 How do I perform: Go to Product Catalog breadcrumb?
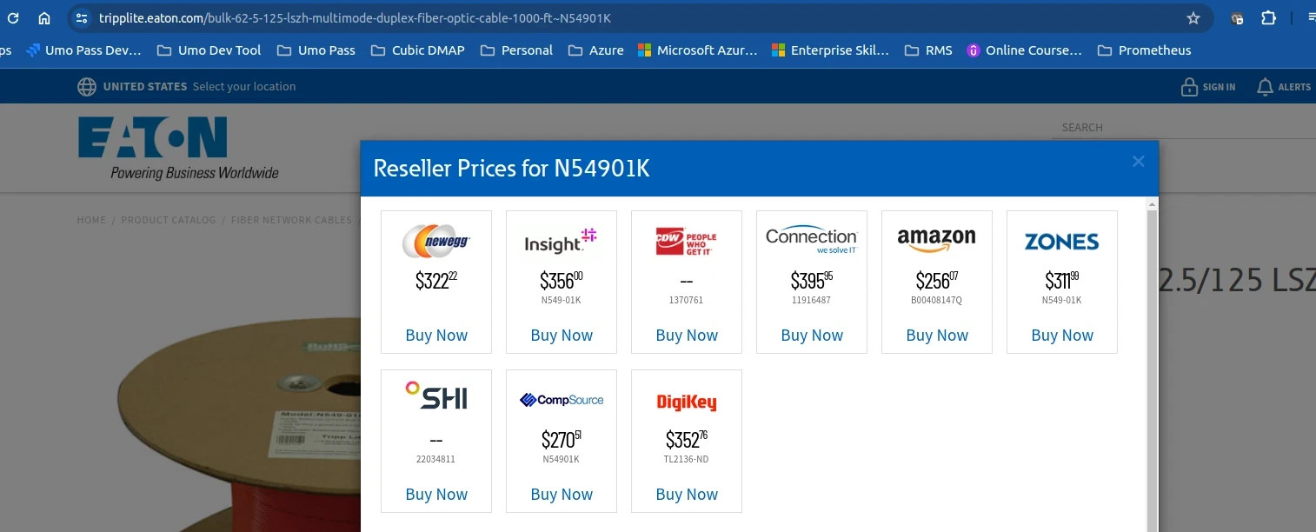click(169, 220)
